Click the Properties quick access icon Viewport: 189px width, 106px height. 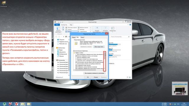[58, 22]
